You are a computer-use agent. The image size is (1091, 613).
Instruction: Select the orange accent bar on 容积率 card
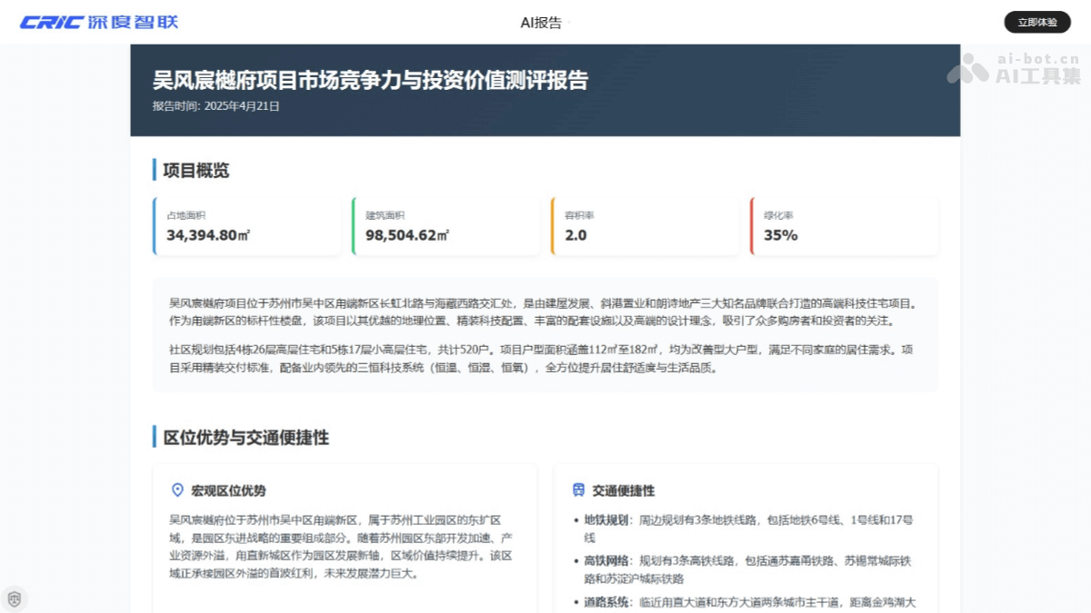coord(552,225)
